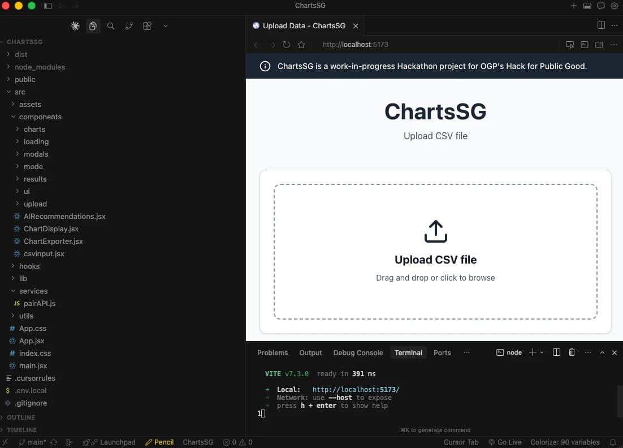This screenshot has height=448, width=623.
Task: Kill the terminal using the trash icon
Action: 572,352
